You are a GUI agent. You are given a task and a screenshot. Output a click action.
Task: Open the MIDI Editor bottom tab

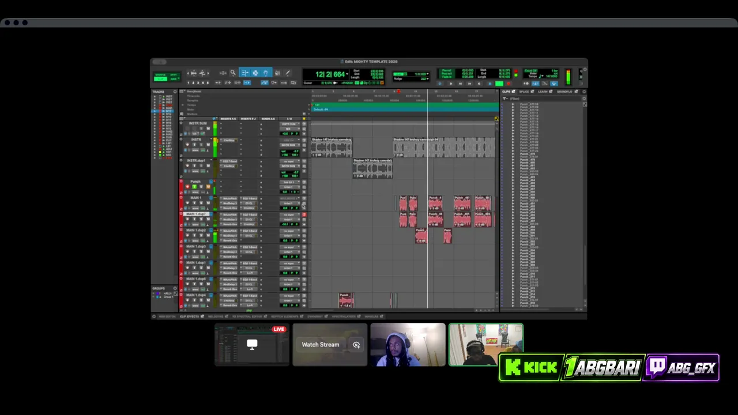tap(167, 316)
